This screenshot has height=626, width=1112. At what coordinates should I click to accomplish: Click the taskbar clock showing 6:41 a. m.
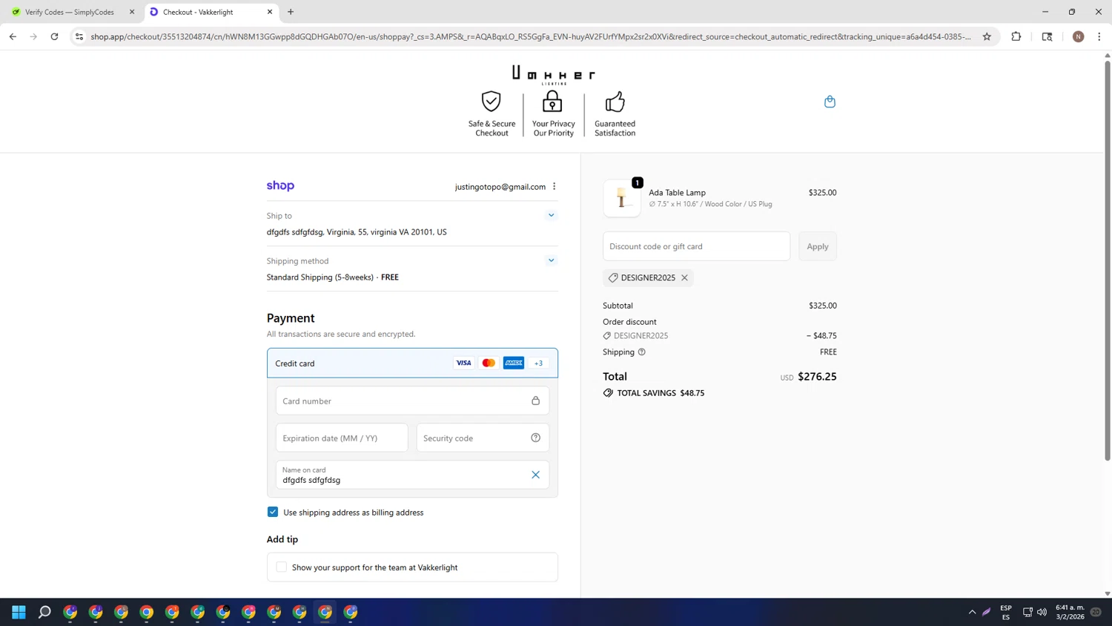click(x=1070, y=612)
